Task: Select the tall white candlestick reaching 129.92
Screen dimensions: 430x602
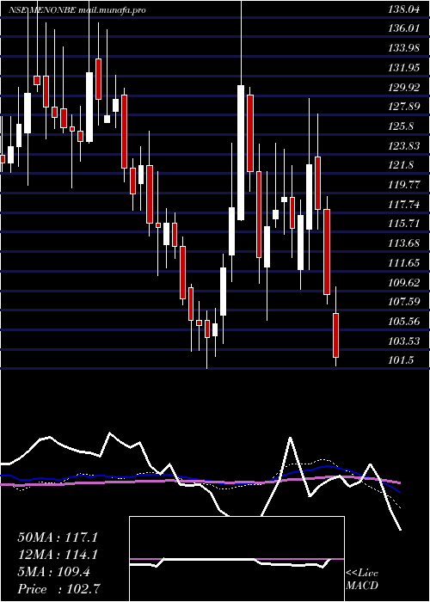Action: pyautogui.click(x=241, y=152)
